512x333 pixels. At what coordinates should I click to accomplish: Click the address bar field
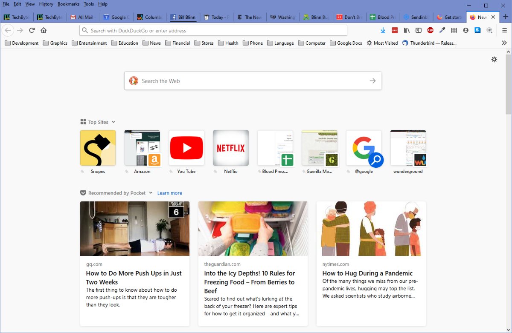[213, 30]
